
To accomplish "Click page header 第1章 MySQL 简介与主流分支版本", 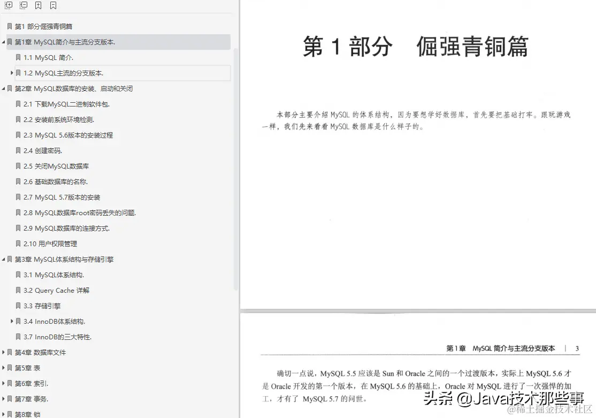I will point(500,348).
